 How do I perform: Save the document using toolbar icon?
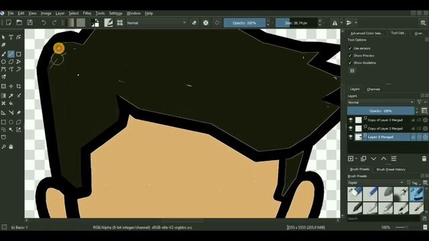29,23
